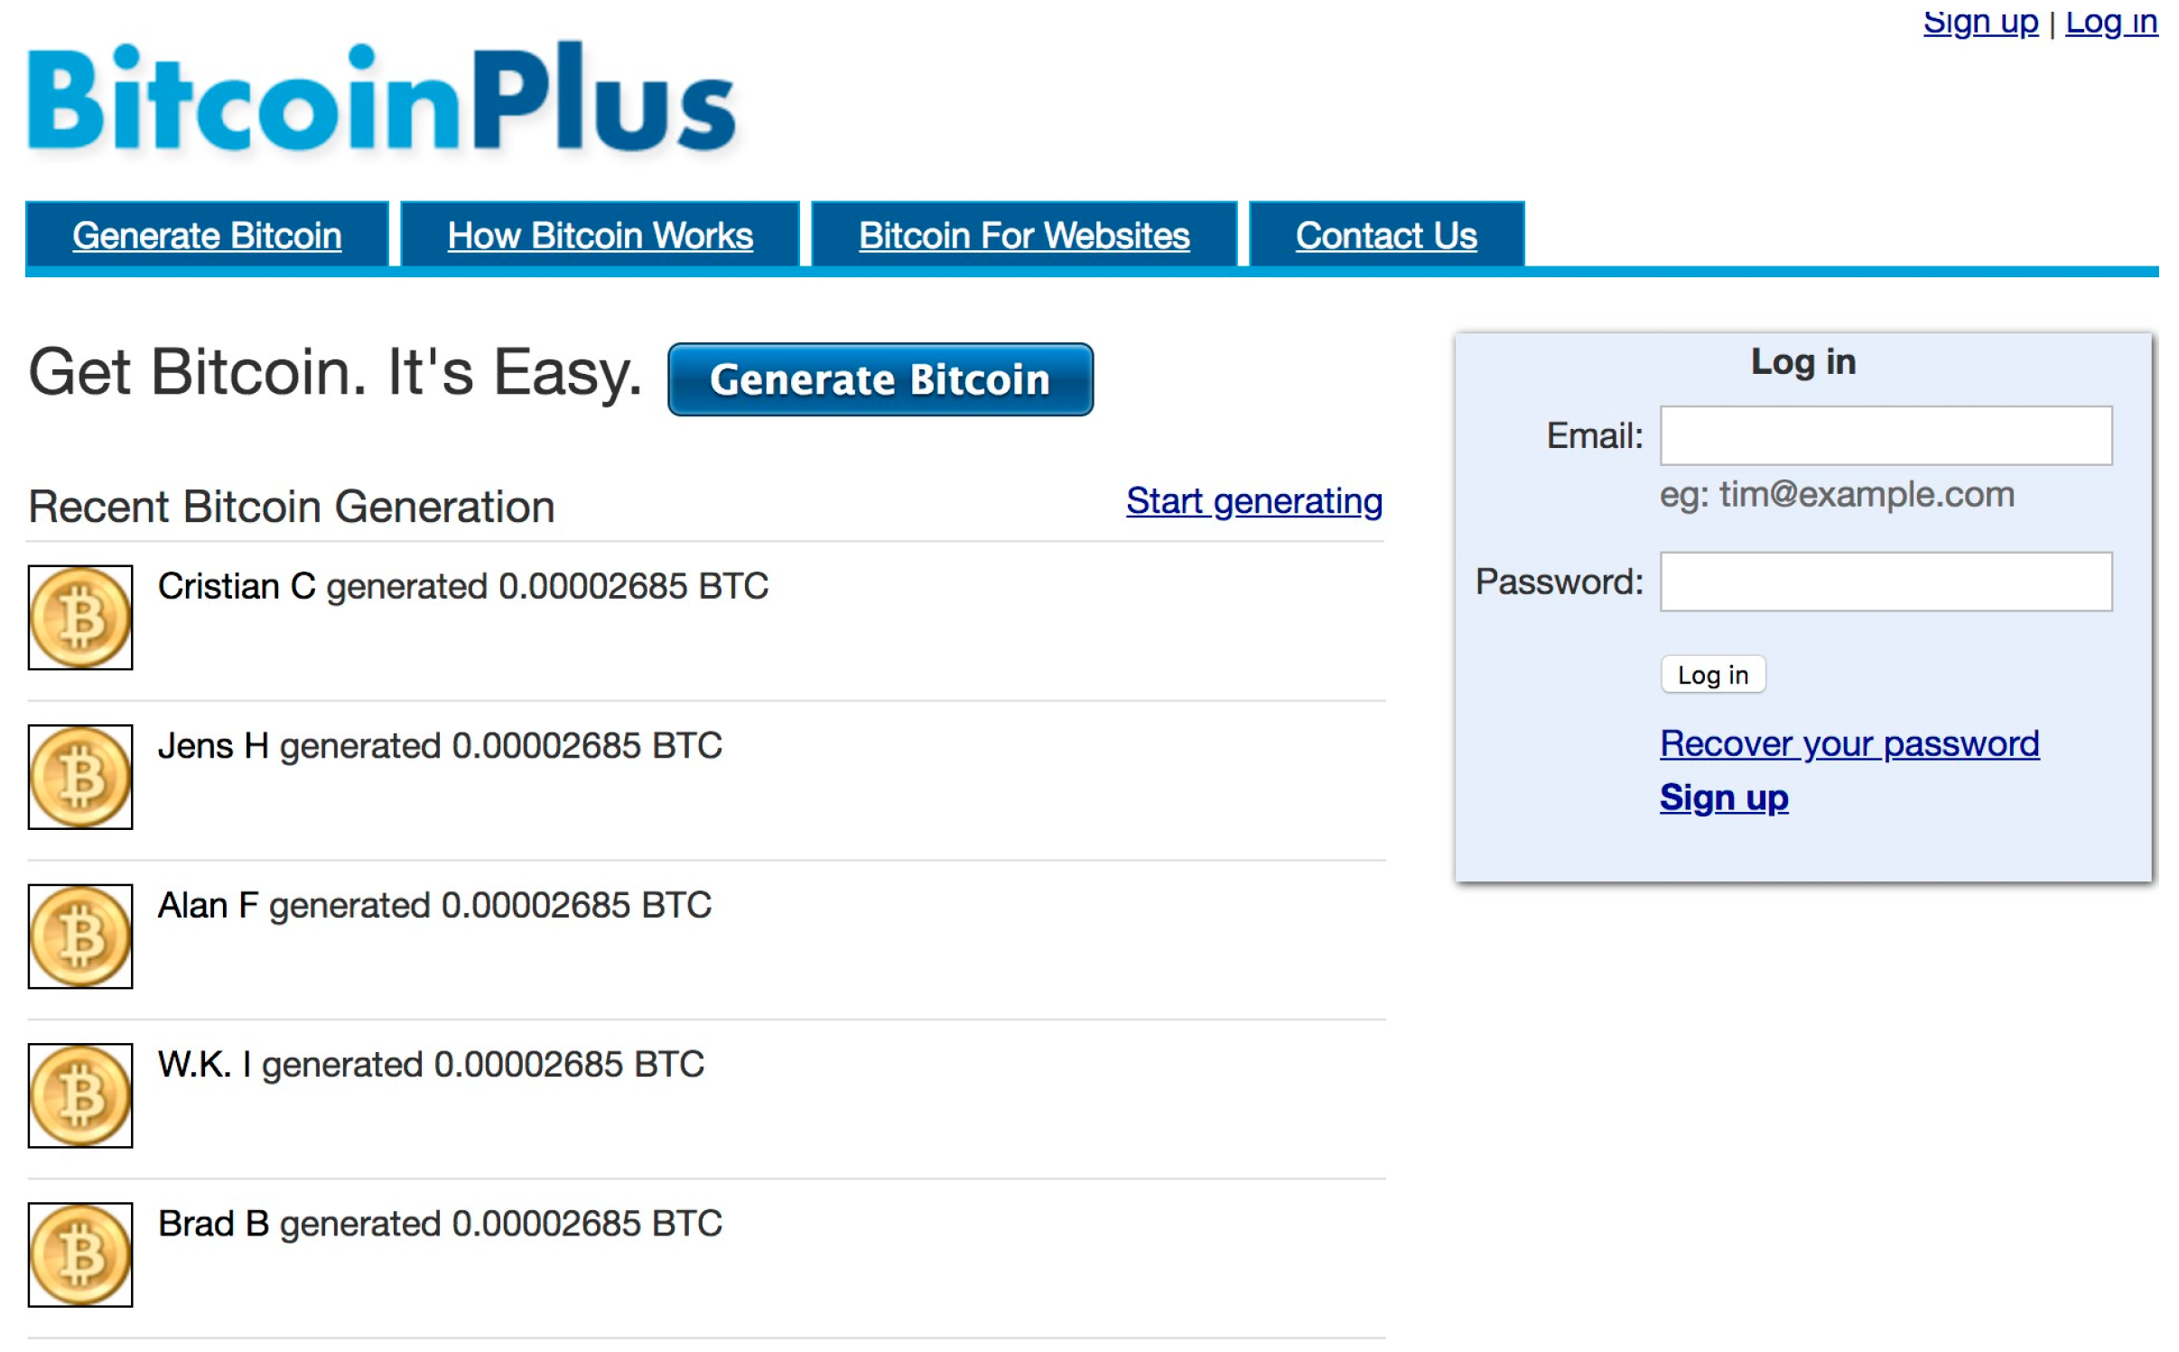
Task: Click the Bitcoin icon next to Jens H
Action: (x=79, y=776)
